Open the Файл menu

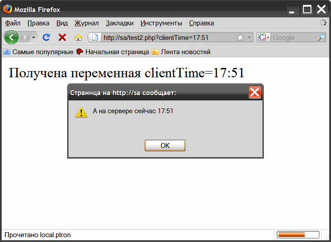pyautogui.click(x=13, y=23)
